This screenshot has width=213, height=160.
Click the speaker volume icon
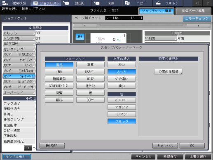pos(197,3)
